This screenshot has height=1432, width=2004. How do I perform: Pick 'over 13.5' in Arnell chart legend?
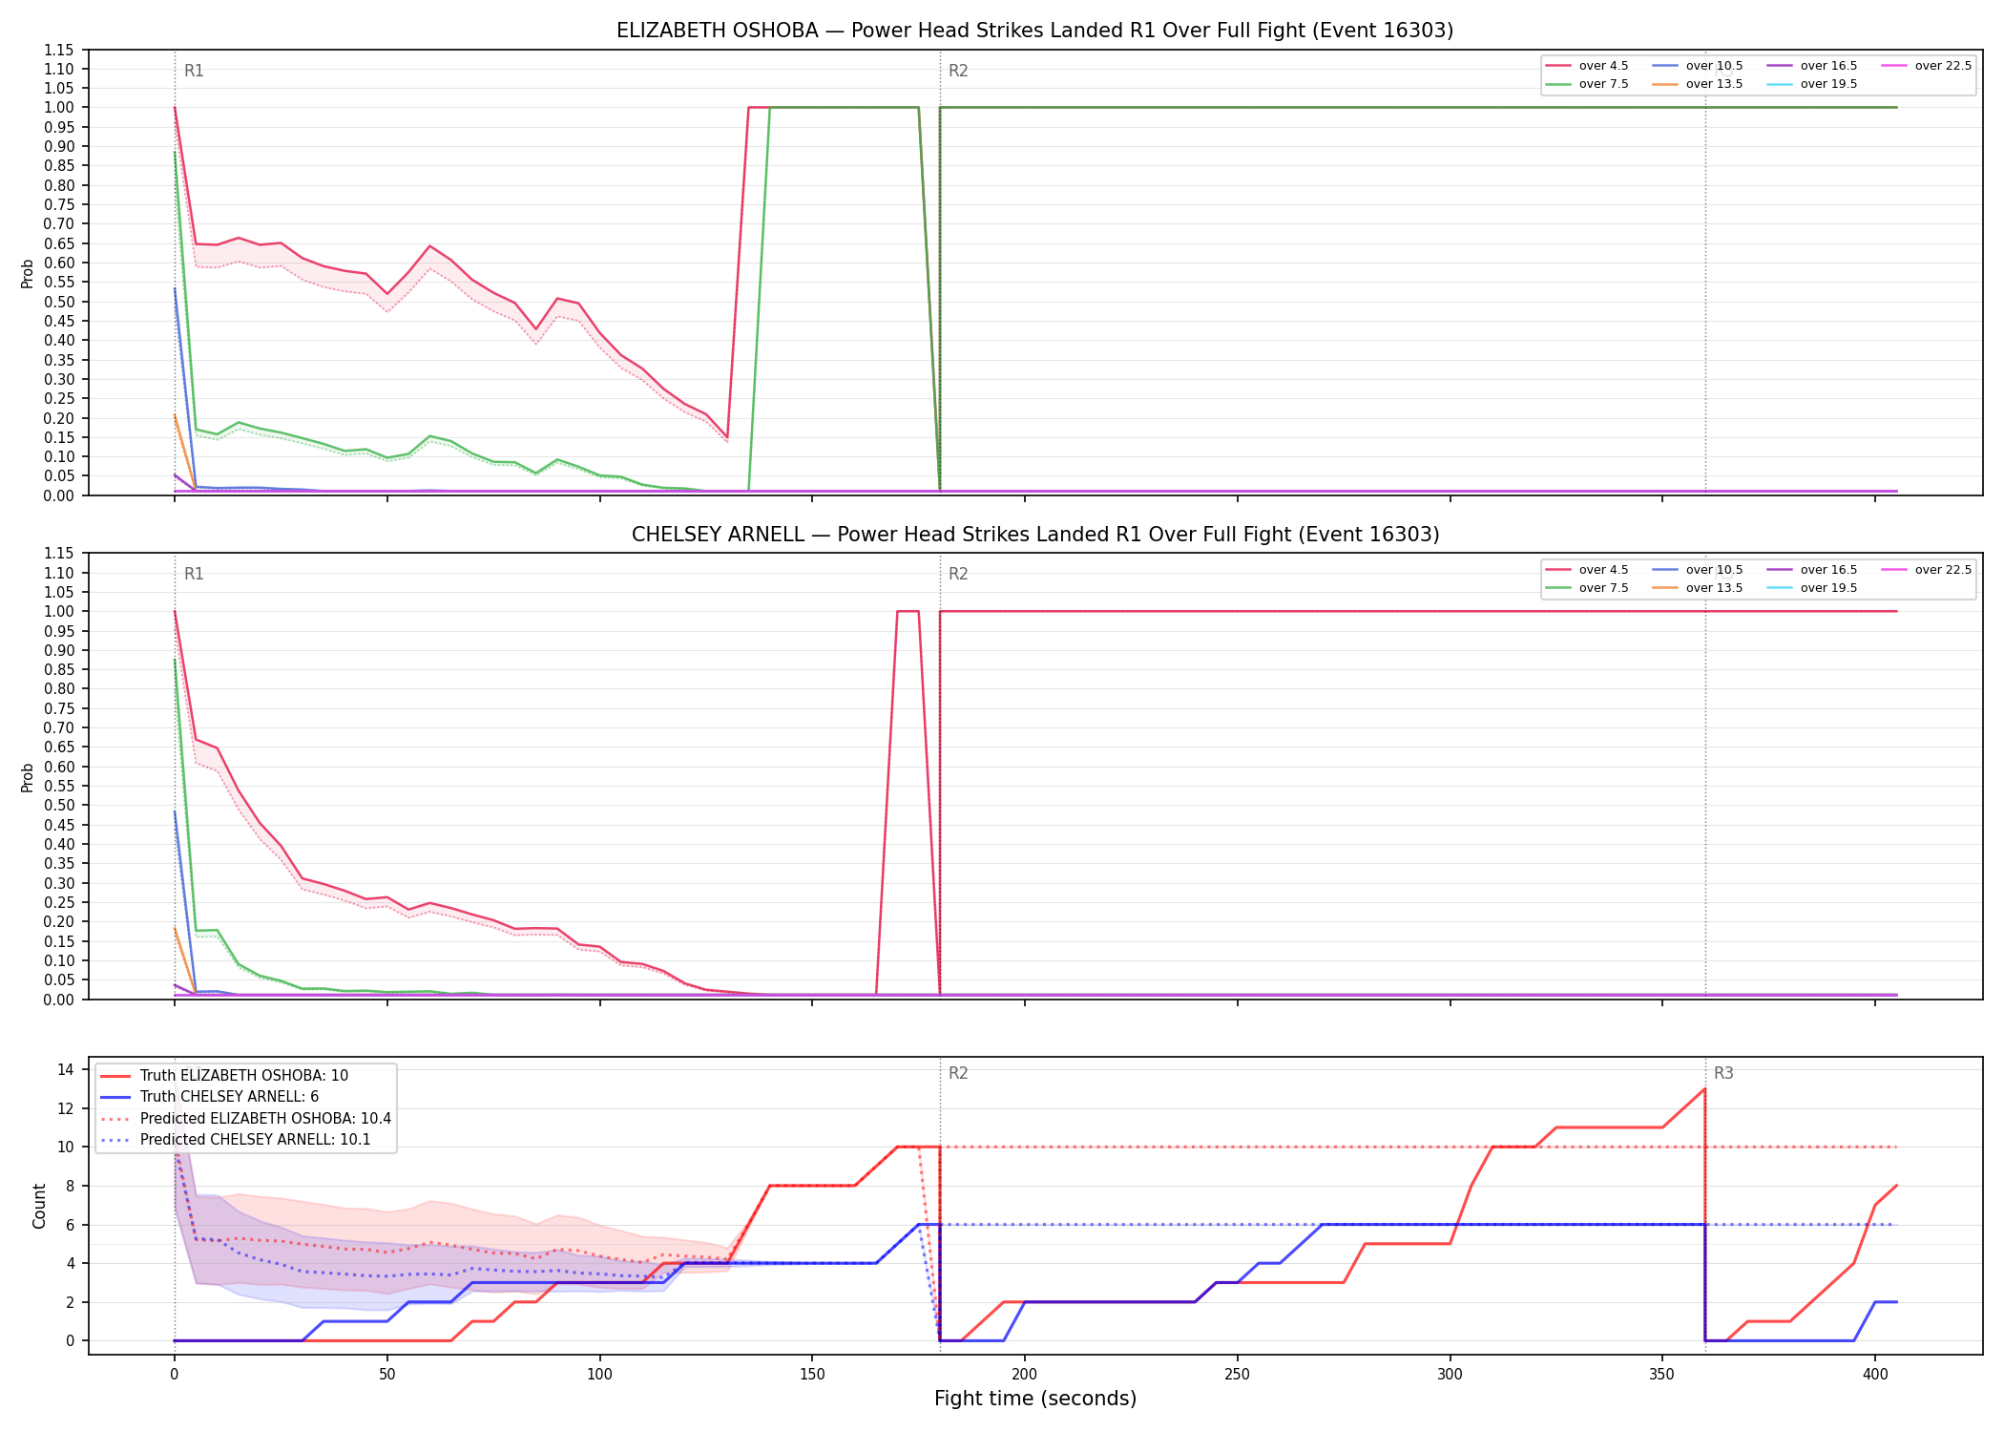tap(1698, 588)
